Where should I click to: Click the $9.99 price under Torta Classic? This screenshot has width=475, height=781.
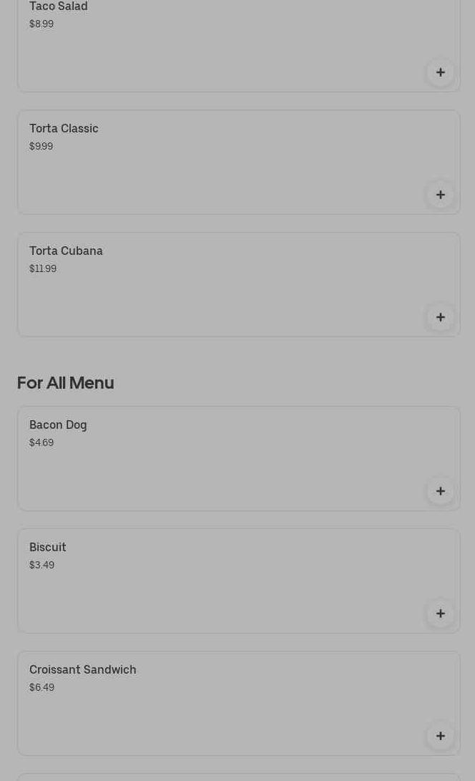pos(41,147)
